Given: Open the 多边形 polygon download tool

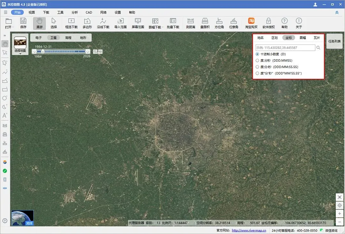Looking at the screenshot, I should click(87, 23).
